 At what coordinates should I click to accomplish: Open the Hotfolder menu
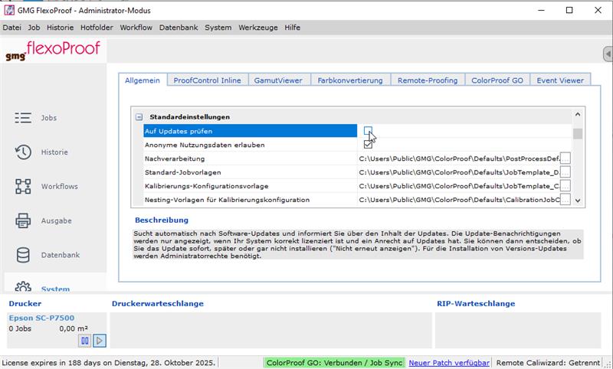(97, 28)
